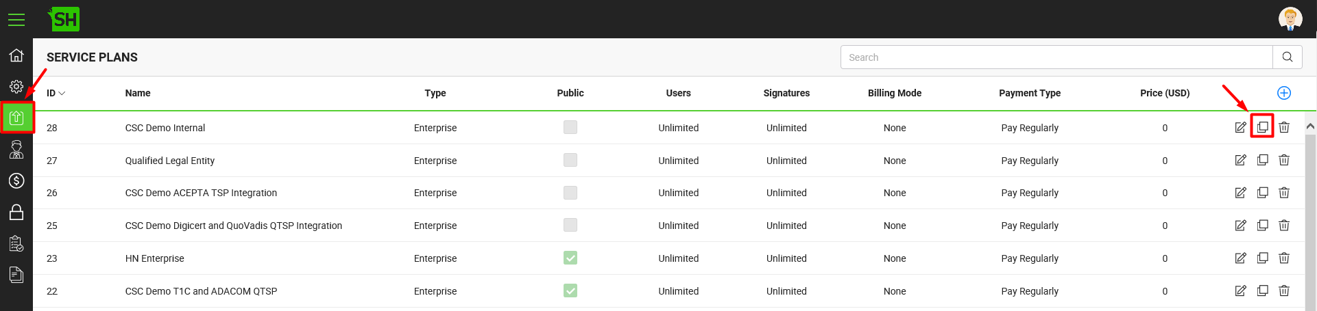Click the SERVICE PLANS page title
Image resolution: width=1317 pixels, height=311 pixels.
(x=92, y=57)
